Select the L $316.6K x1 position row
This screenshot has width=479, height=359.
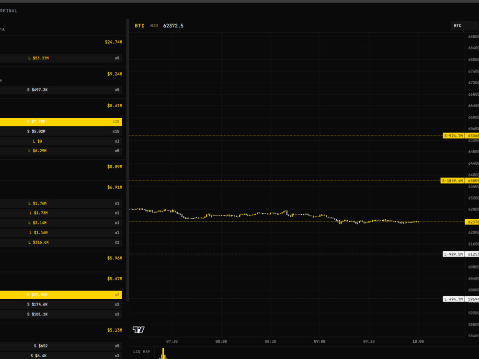point(61,242)
